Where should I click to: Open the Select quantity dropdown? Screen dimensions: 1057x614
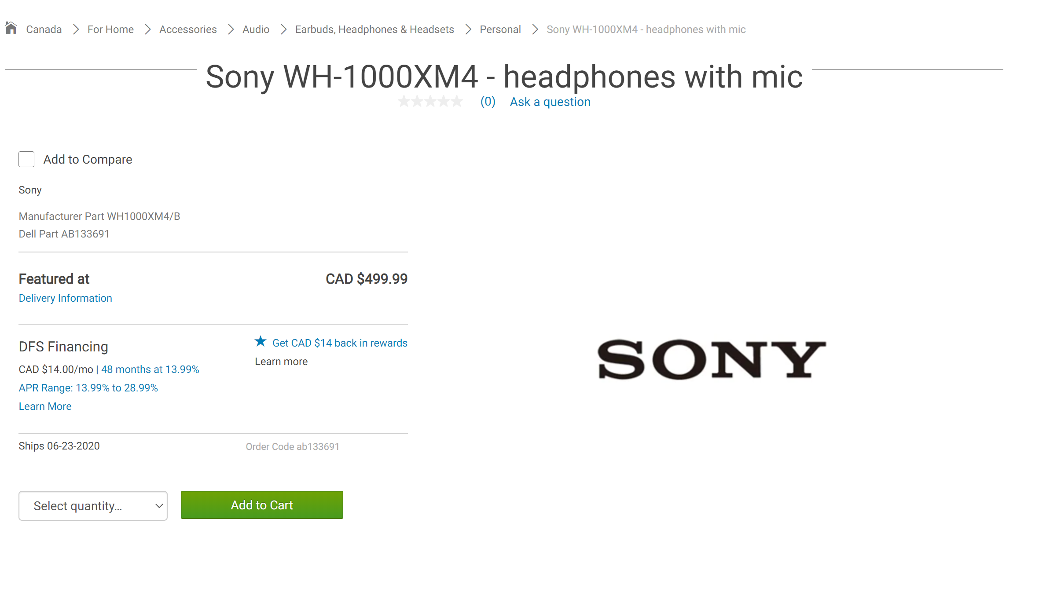[93, 506]
